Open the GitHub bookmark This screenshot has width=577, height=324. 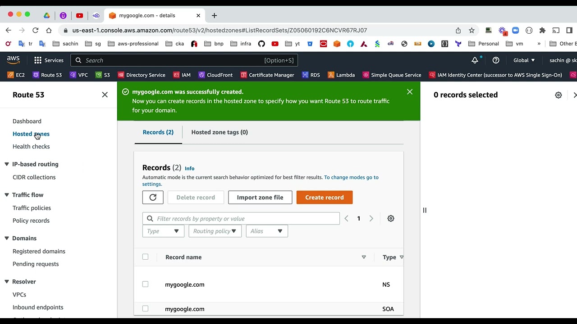(x=261, y=44)
